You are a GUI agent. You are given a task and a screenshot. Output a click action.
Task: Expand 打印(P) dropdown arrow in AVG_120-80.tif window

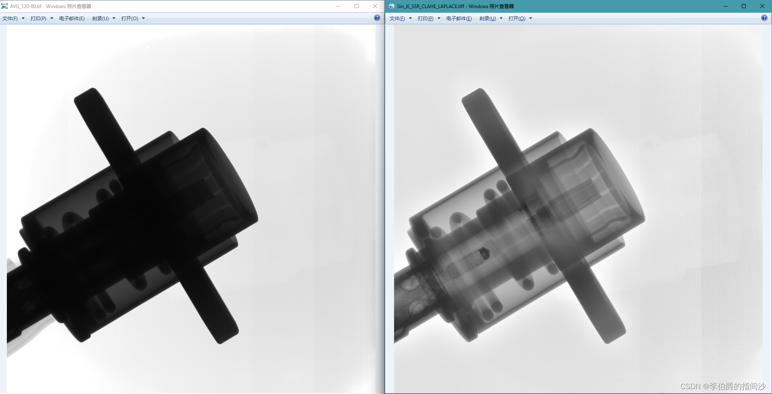pos(52,19)
